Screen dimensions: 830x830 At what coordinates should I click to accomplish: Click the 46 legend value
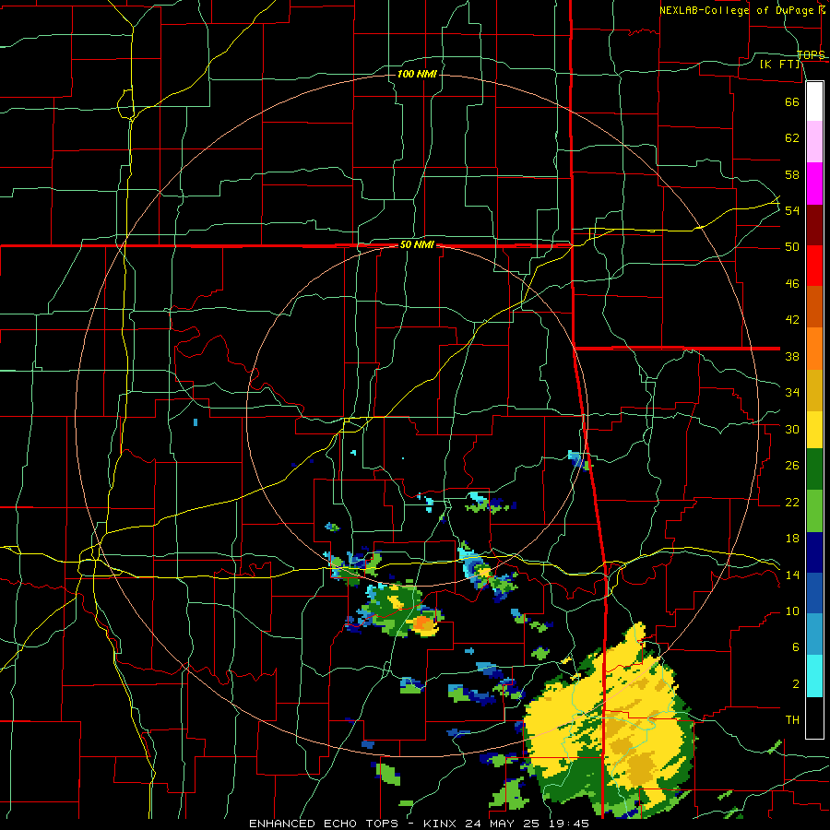pyautogui.click(x=792, y=284)
